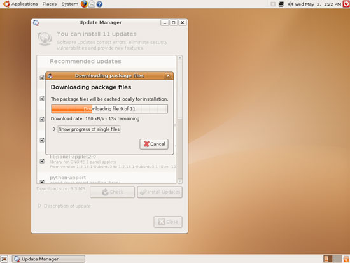Screen dimensions: 350x263
Task: Launch the Evolution mail icon in top panel
Action: pos(92,4)
